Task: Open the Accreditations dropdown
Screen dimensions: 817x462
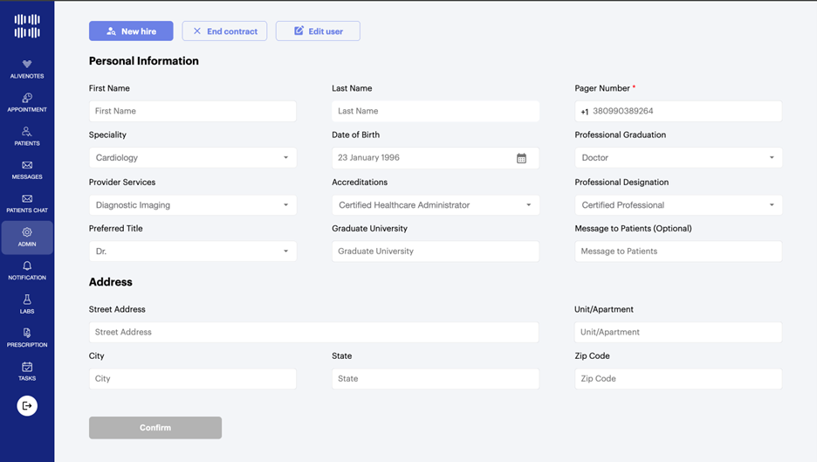Action: pyautogui.click(x=435, y=205)
